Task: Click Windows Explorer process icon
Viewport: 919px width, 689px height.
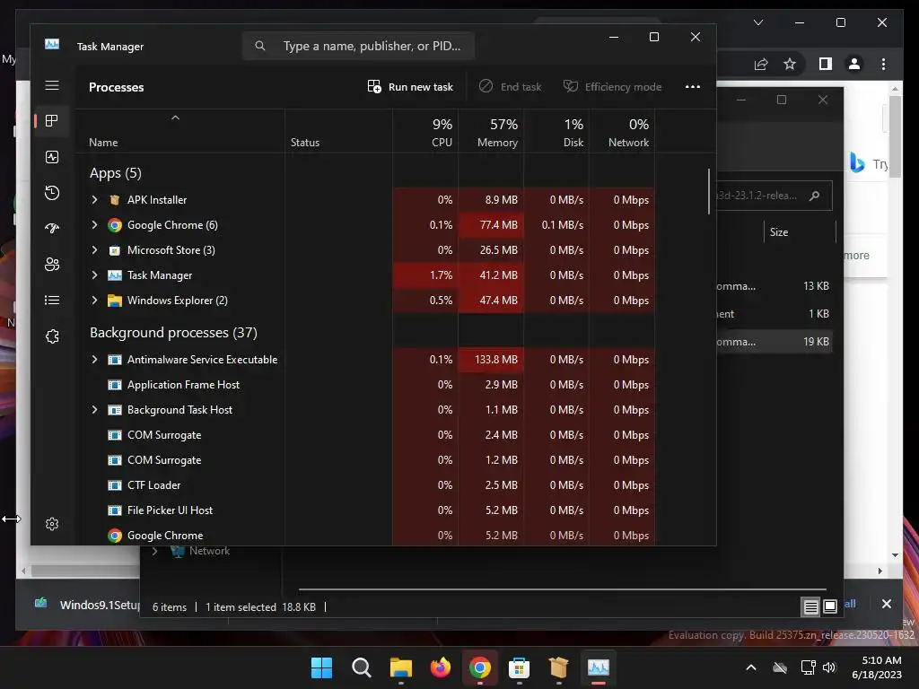Action: pyautogui.click(x=115, y=301)
